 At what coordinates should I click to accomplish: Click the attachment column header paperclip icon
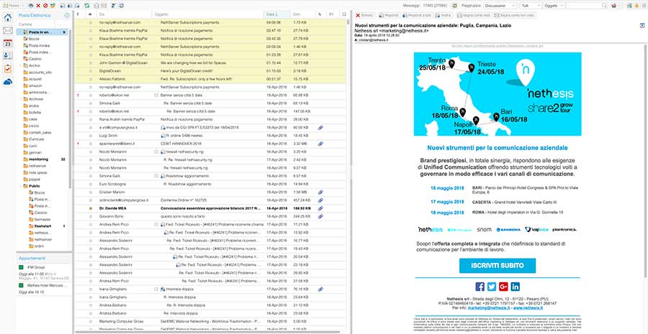tap(320, 14)
